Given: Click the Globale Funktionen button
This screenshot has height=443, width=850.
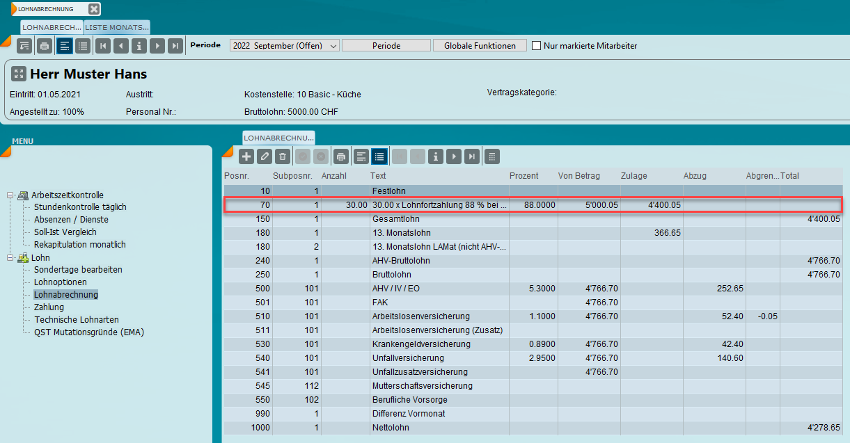Looking at the screenshot, I should tap(480, 46).
